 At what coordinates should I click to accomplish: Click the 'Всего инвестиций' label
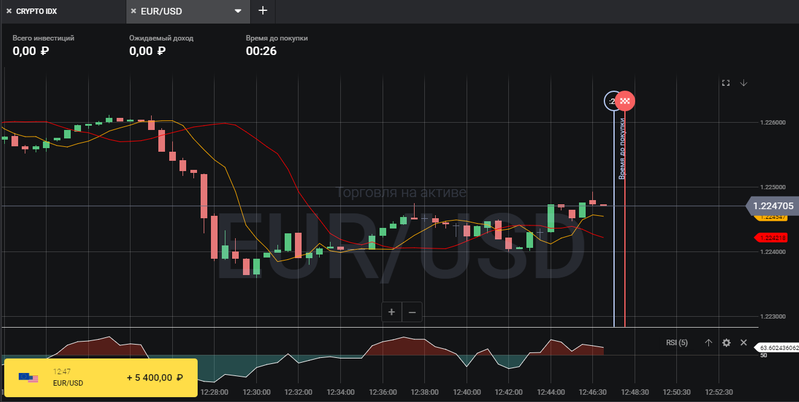[x=44, y=38]
